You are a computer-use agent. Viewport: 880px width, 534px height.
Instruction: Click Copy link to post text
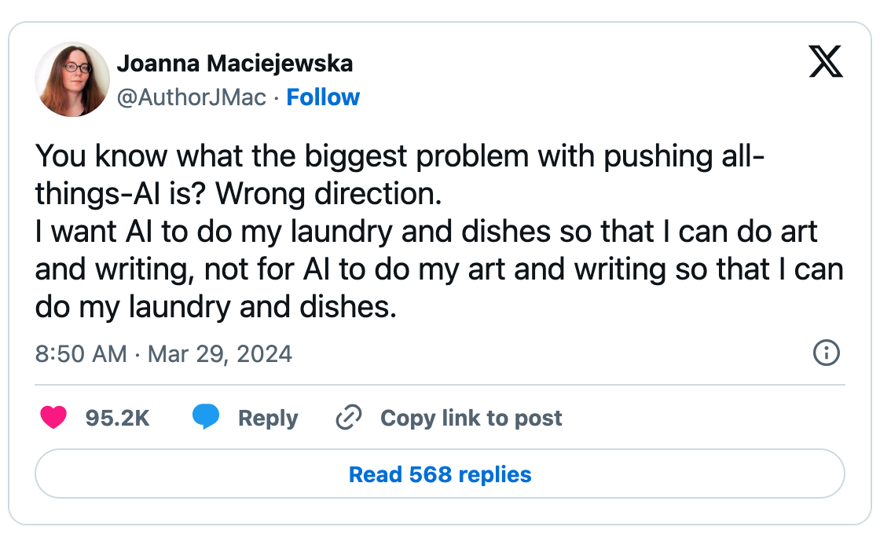pyautogui.click(x=471, y=418)
